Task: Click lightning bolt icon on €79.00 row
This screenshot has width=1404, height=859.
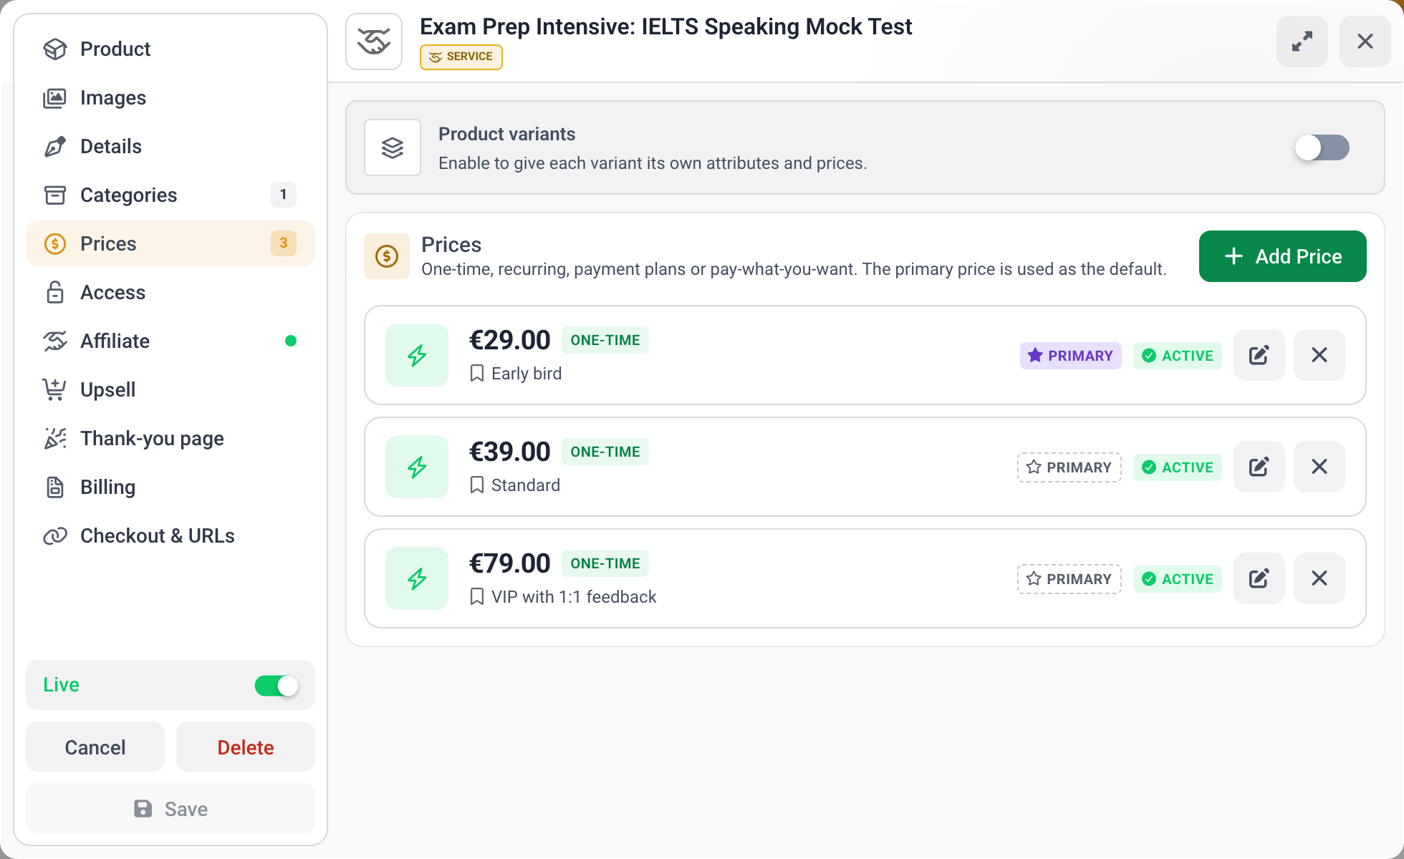Action: coord(417,578)
